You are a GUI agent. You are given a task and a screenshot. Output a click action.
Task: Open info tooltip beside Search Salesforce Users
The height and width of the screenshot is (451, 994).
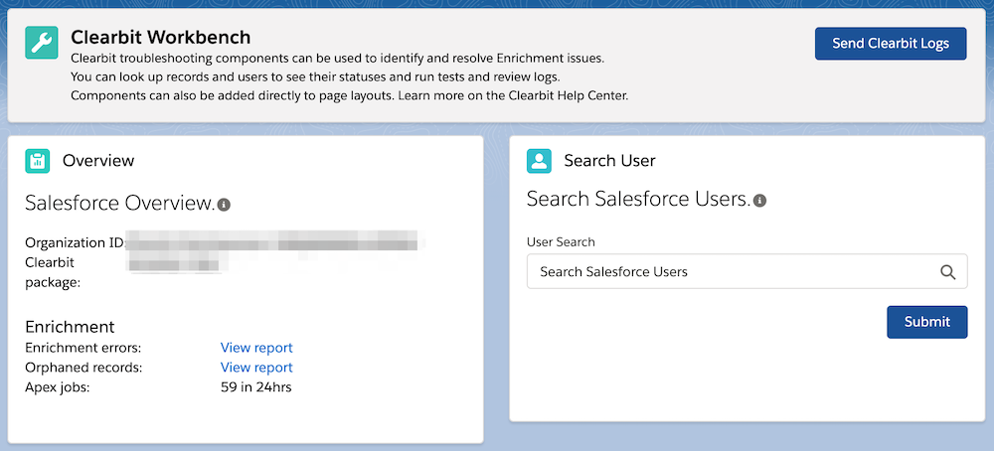pyautogui.click(x=759, y=201)
